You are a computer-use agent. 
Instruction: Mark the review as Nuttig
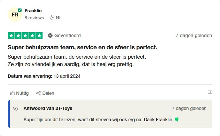click(19, 93)
